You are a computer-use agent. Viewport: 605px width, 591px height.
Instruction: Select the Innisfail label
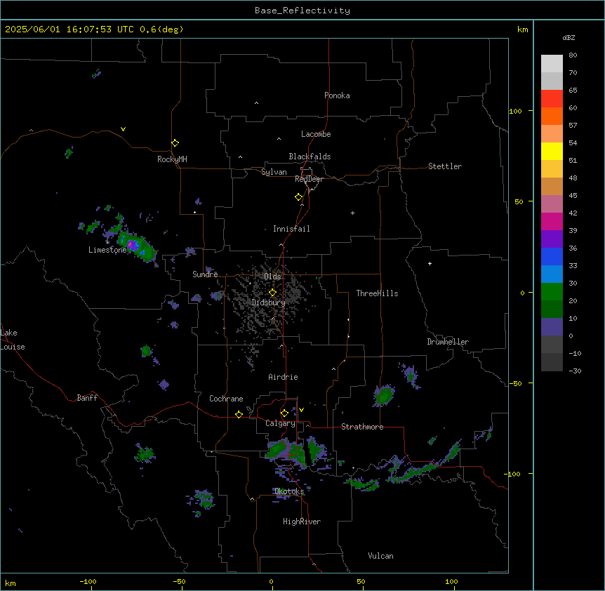coord(291,229)
